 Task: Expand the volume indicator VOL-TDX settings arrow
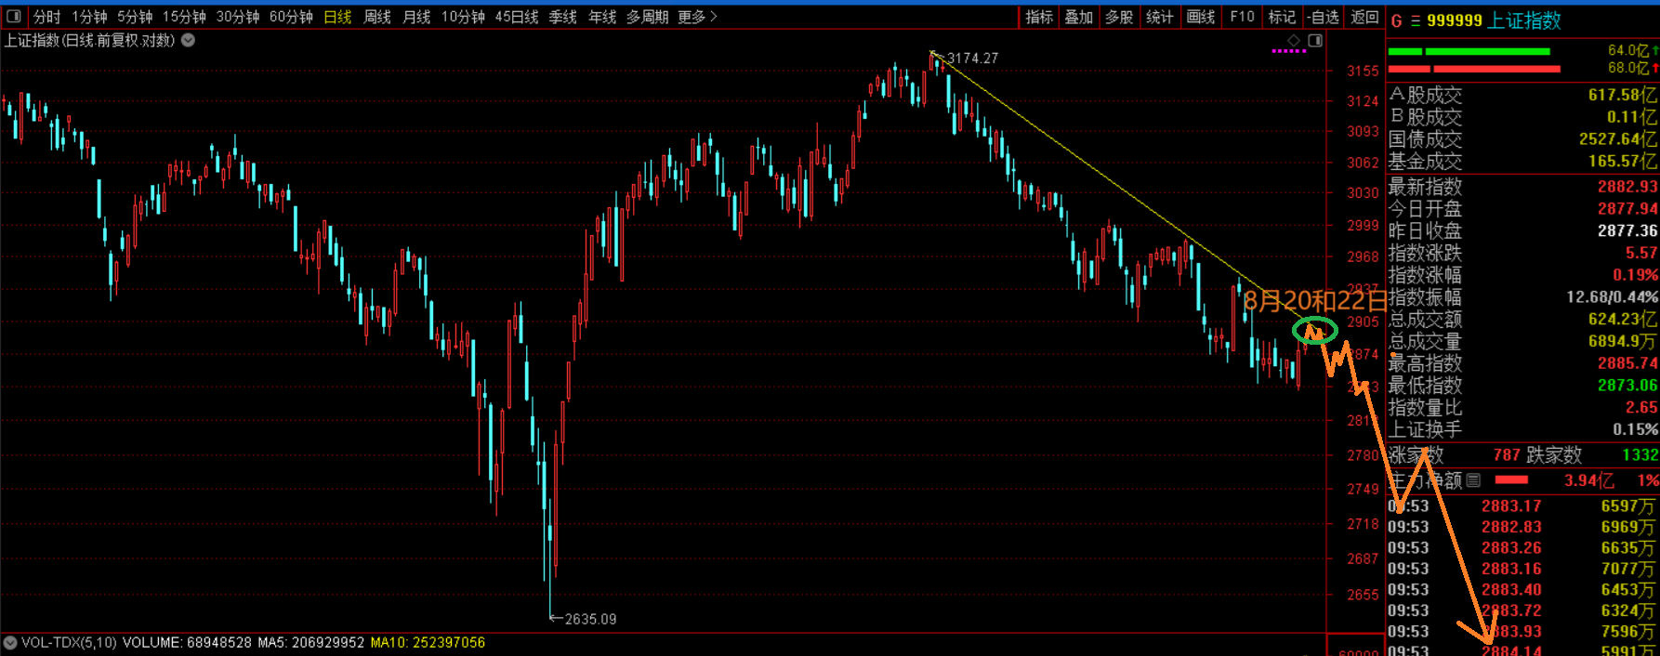10,642
